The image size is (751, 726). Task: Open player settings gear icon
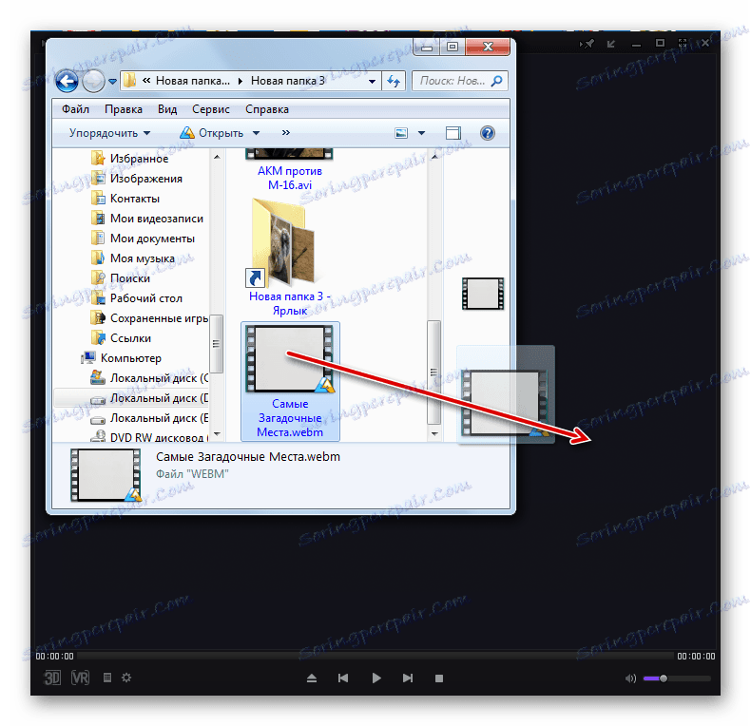tap(126, 678)
